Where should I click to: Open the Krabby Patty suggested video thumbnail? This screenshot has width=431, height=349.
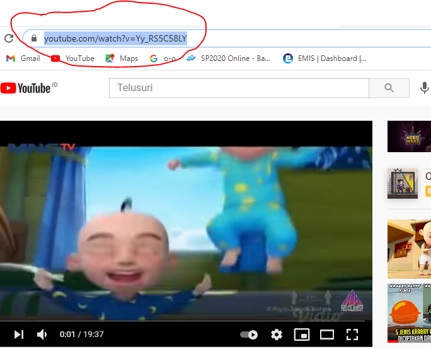tap(410, 313)
